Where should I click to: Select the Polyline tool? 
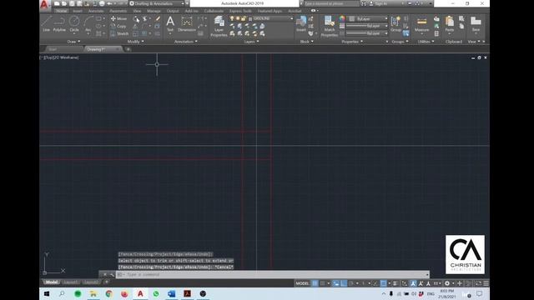point(59,24)
